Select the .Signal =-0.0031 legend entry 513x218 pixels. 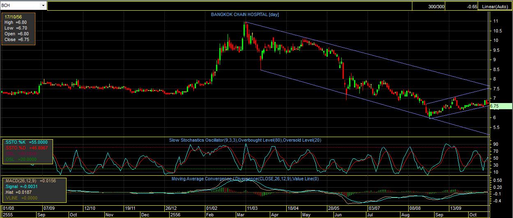coord(22,186)
